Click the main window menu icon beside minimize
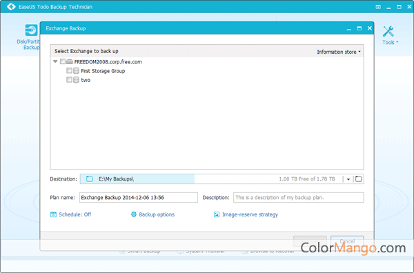Screen dimensions: 414x273 click(x=378, y=7)
